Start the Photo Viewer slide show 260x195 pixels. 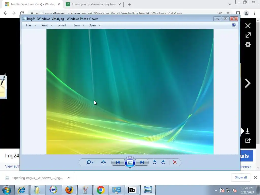[x=130, y=162]
